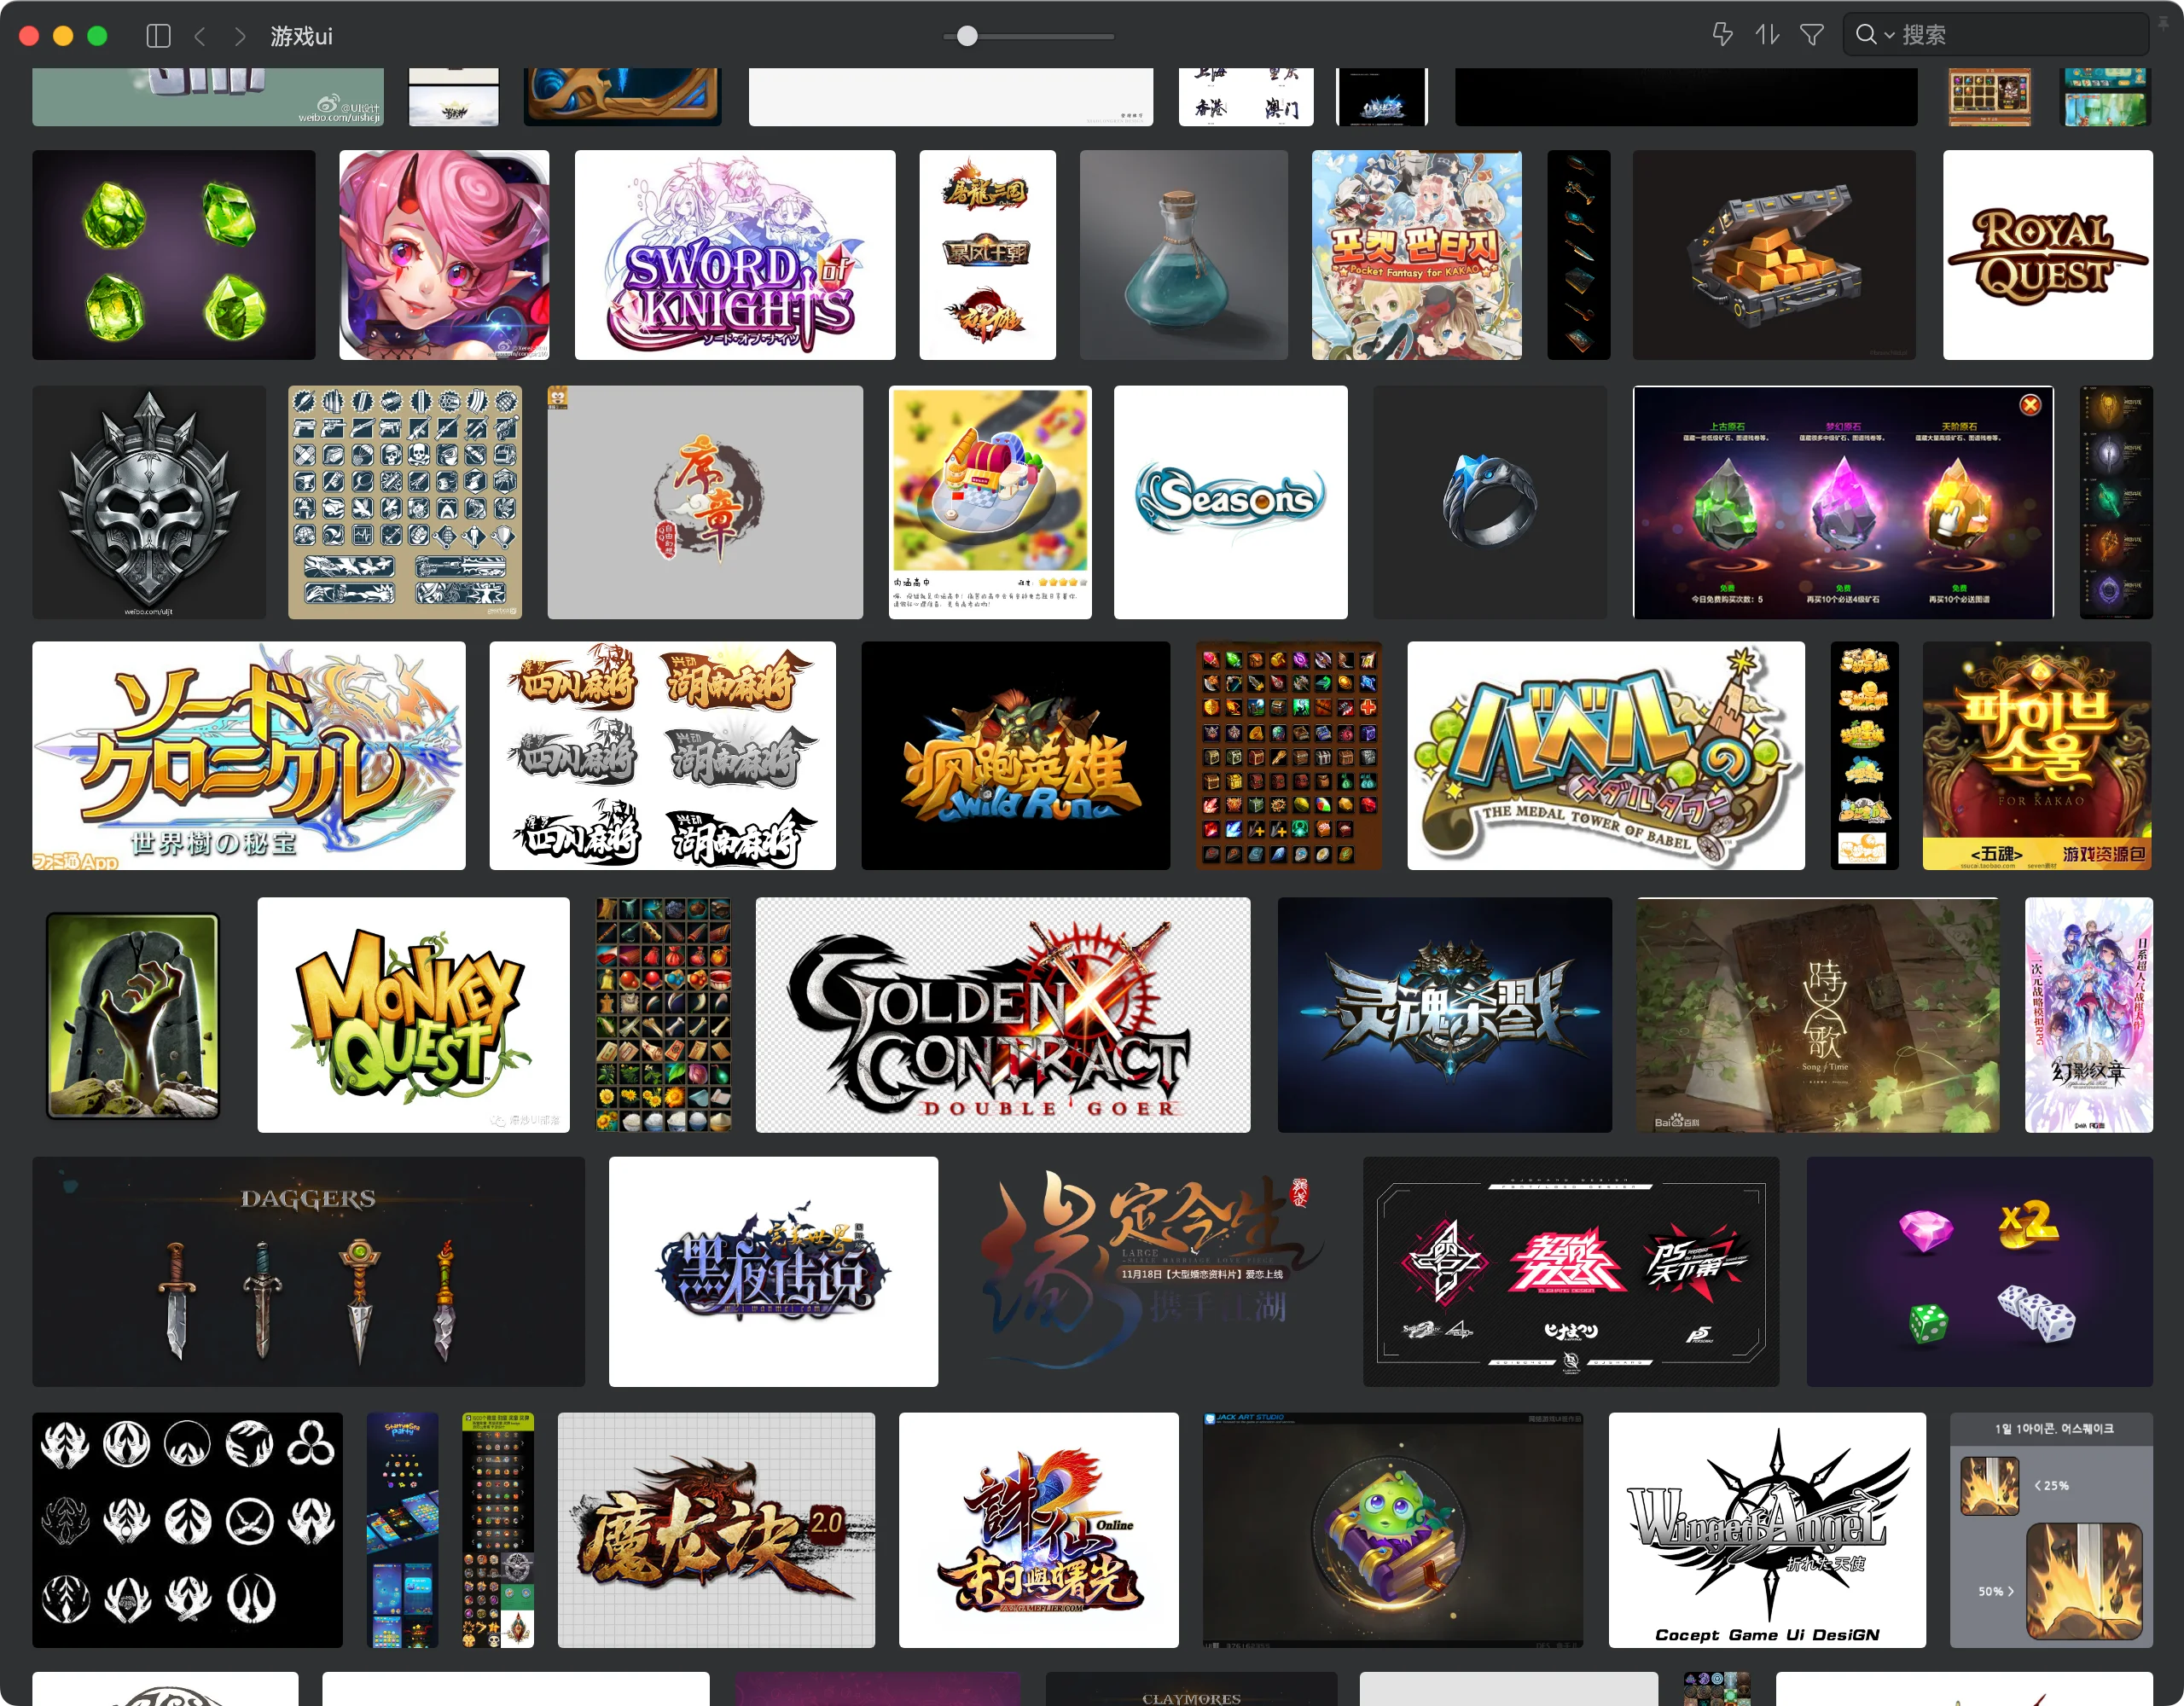2184x1706 pixels.
Task: Open the For Kakao golden logo thumbnail
Action: click(2037, 755)
